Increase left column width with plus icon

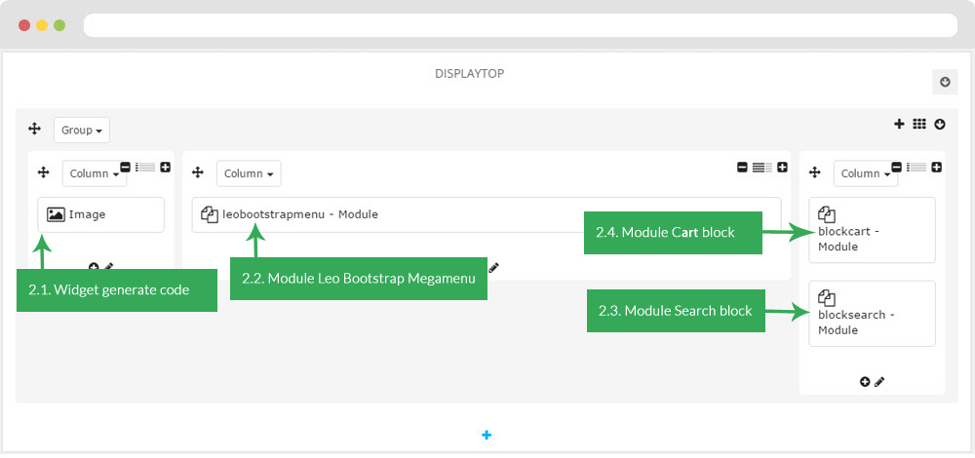[166, 167]
